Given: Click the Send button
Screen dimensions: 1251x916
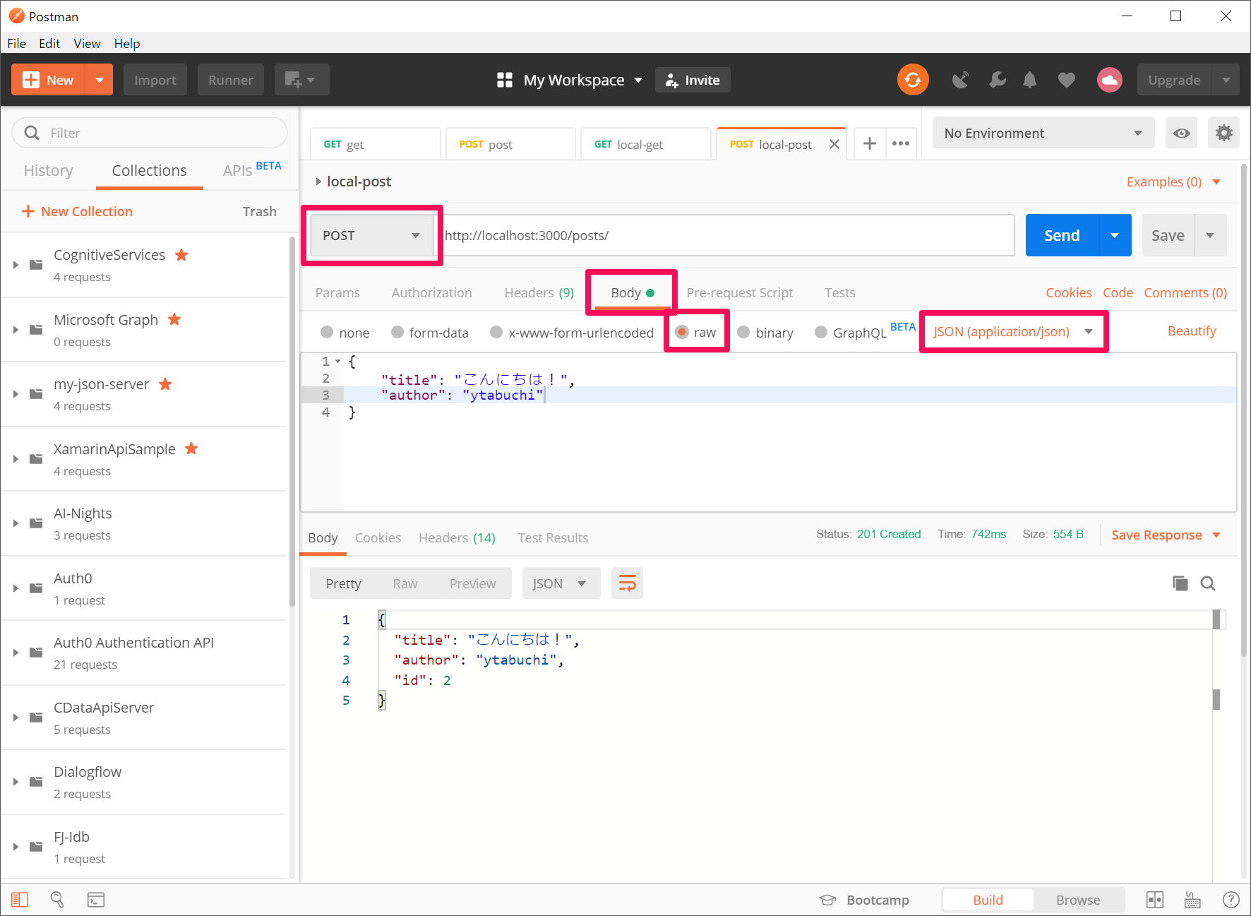Looking at the screenshot, I should pyautogui.click(x=1062, y=235).
